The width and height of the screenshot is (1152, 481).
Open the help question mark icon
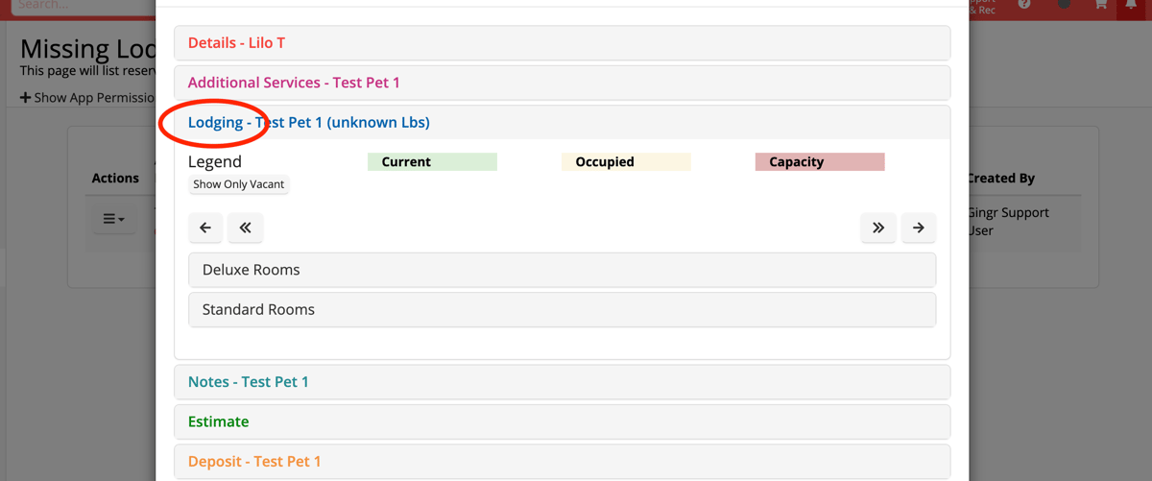pyautogui.click(x=1024, y=5)
